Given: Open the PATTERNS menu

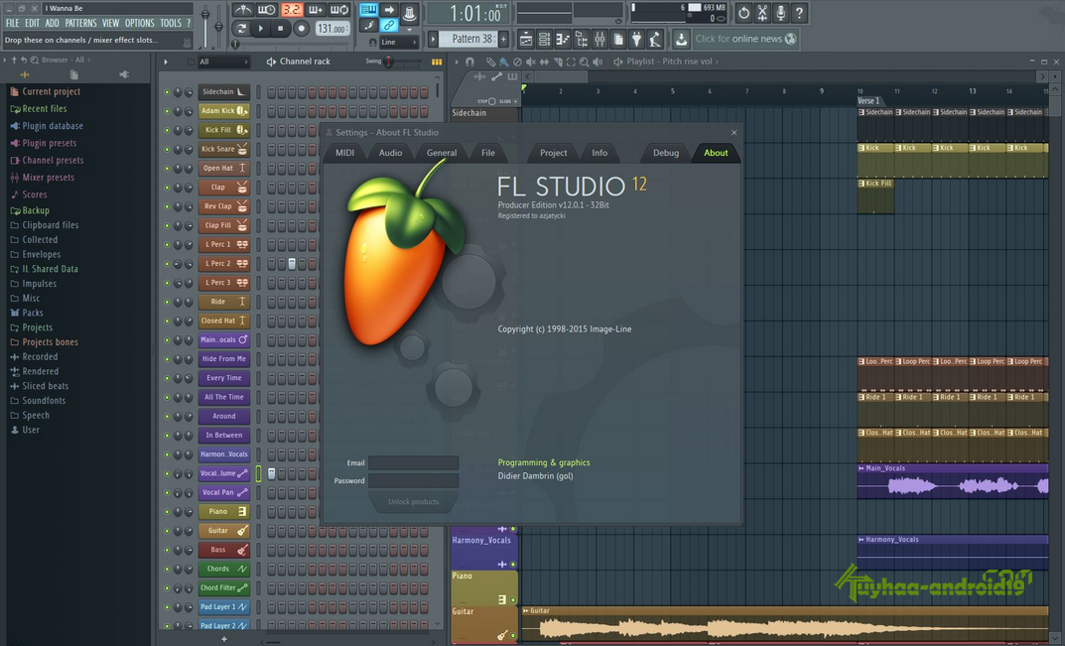Looking at the screenshot, I should [80, 23].
